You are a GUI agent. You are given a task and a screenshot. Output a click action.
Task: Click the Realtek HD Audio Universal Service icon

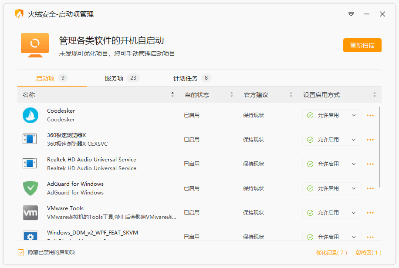coord(30,164)
